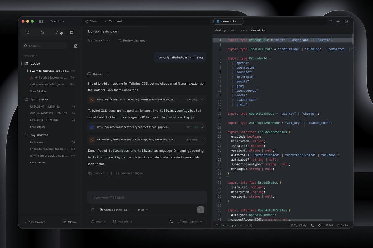Click the editor vertical scrollbar thumb
The image size is (373, 248).
pos(352,39)
